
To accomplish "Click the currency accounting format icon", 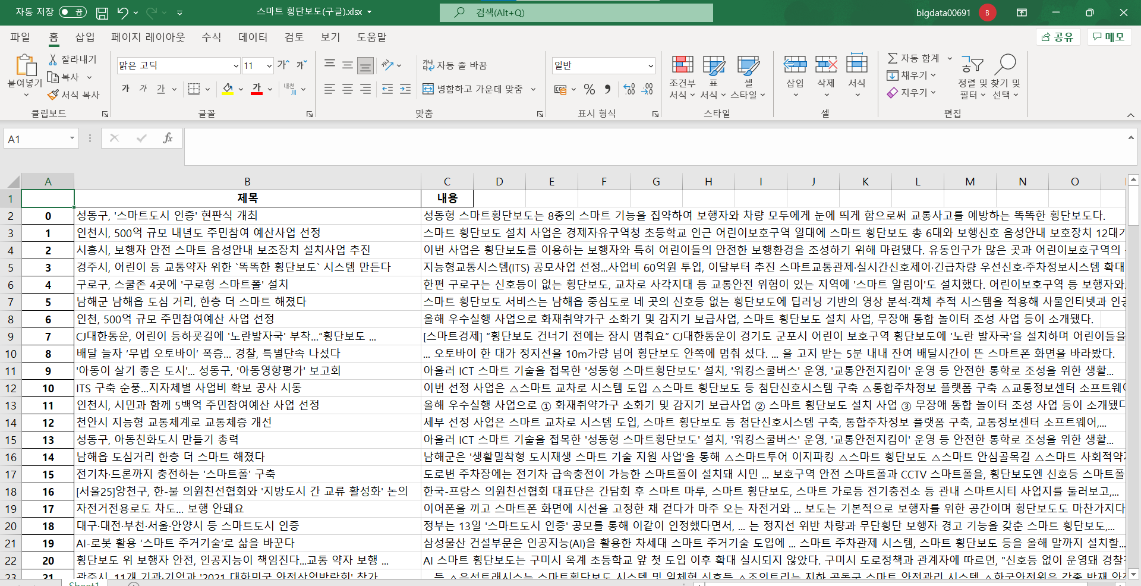I will (560, 89).
